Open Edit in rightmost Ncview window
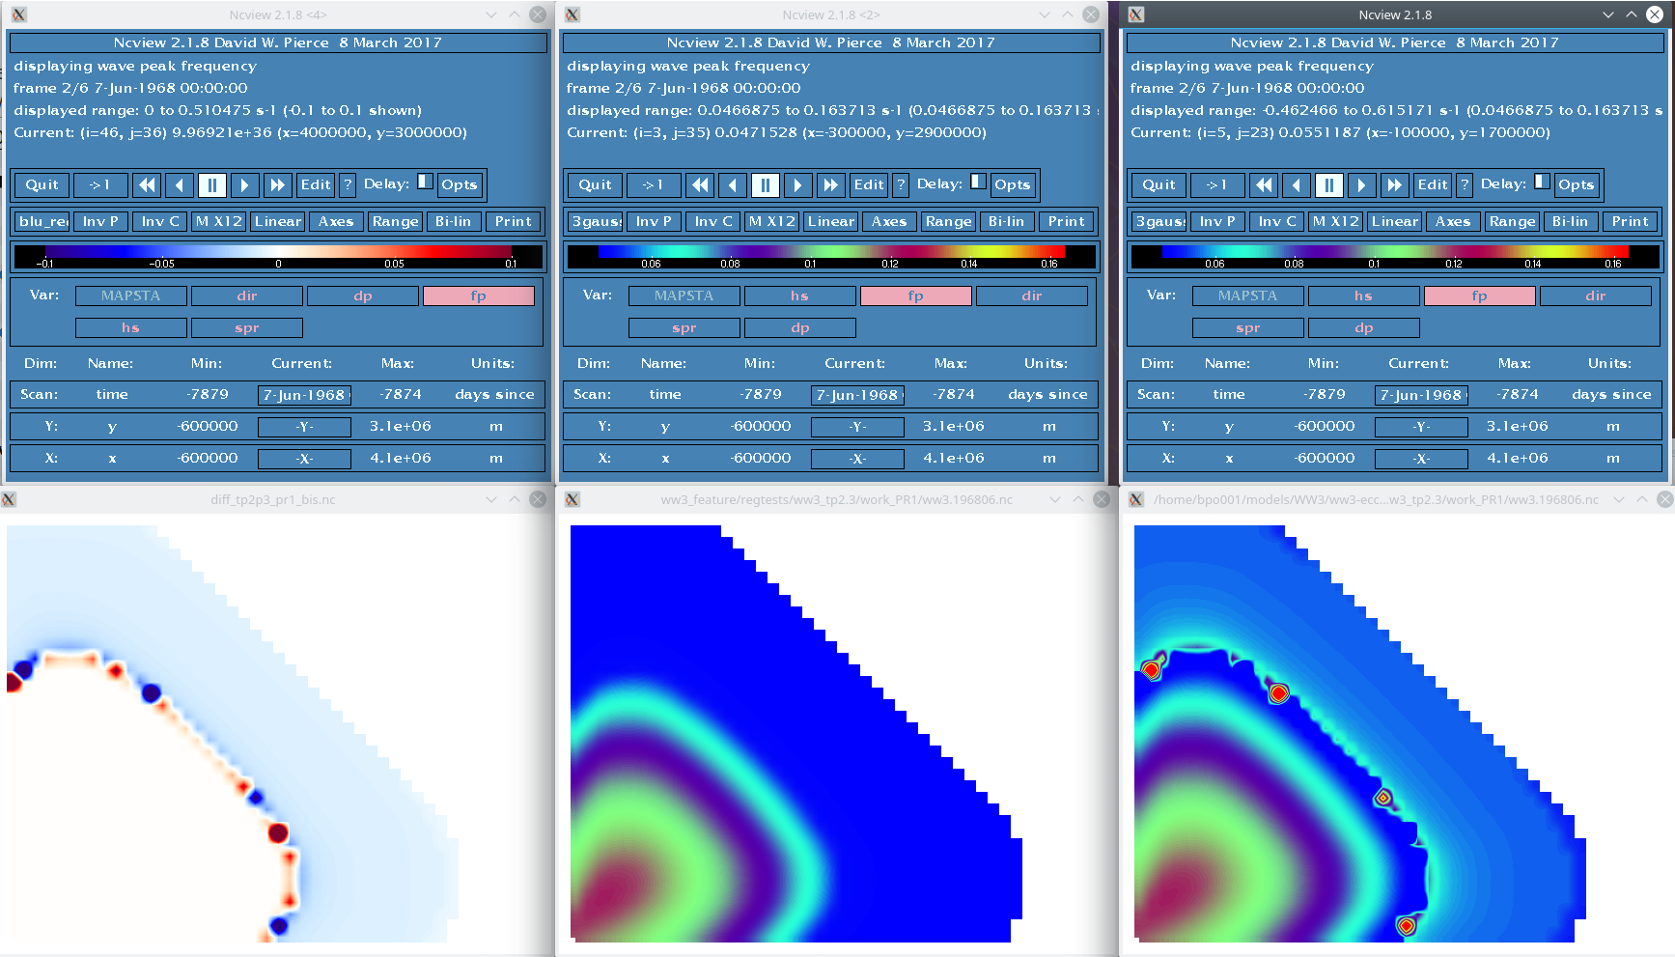 1433,184
